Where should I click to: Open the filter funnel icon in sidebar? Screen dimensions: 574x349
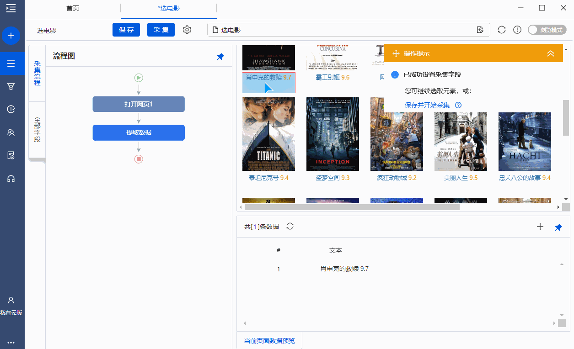11,86
